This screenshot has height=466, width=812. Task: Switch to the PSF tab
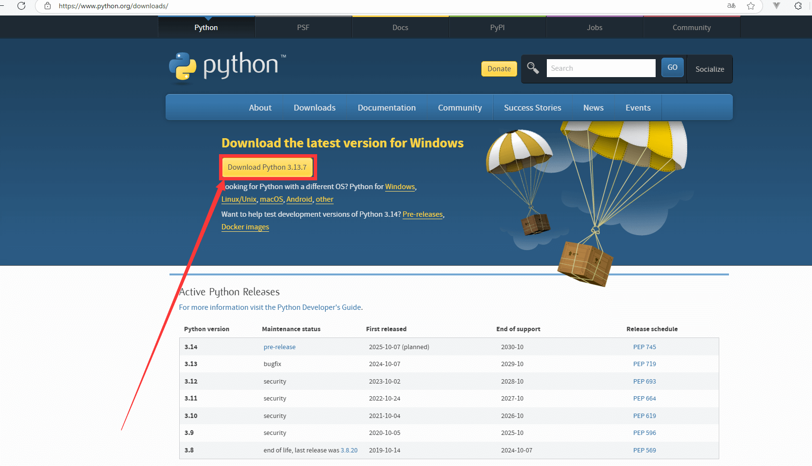coord(303,27)
